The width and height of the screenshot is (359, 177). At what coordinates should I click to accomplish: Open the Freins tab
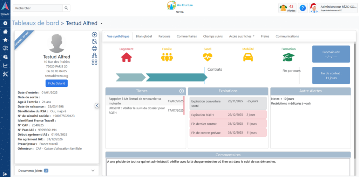point(265,36)
